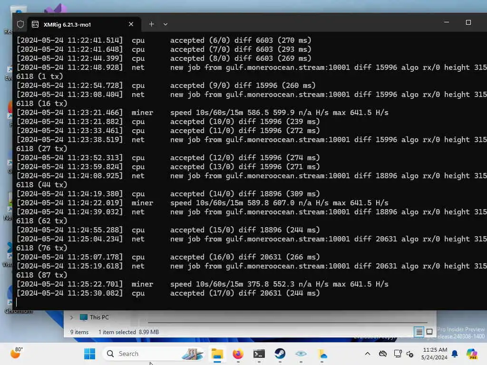
Task: Click the admin shield icon in Terminal title bar
Action: pyautogui.click(x=20, y=24)
